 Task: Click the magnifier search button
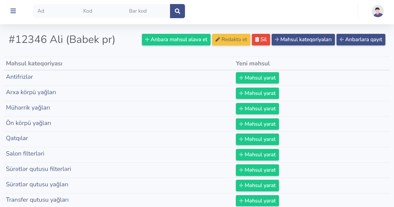coord(177,11)
